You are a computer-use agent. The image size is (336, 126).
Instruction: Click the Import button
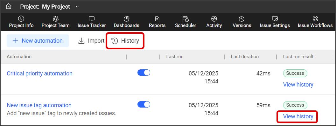tap(91, 41)
